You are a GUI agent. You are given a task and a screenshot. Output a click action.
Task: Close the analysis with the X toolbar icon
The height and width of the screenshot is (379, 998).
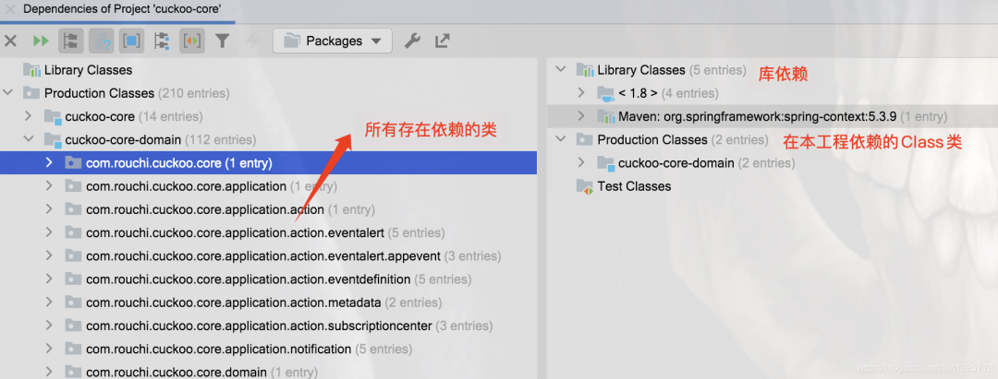click(x=11, y=41)
